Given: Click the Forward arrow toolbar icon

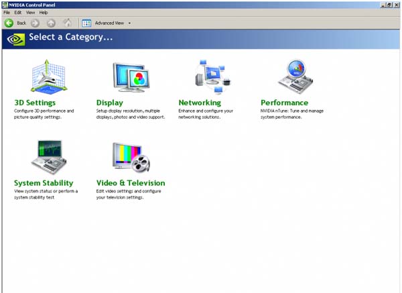Looking at the screenshot, I should click(x=35, y=23).
